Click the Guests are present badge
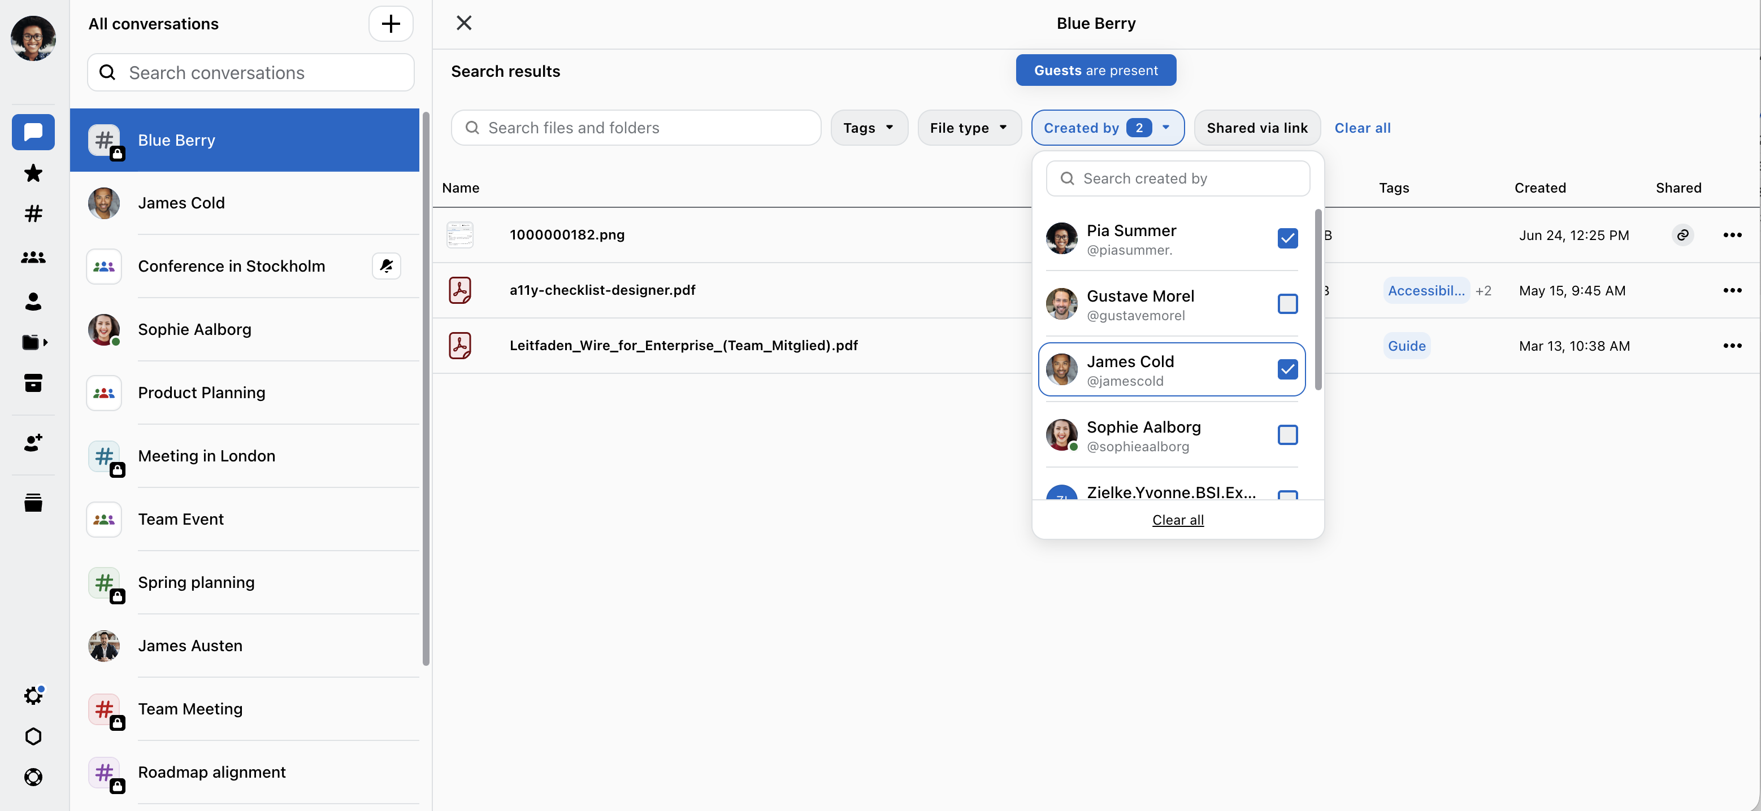 pos(1096,71)
